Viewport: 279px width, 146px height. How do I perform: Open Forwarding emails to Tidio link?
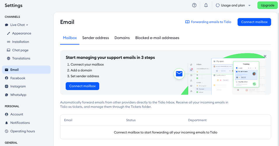(x=208, y=22)
